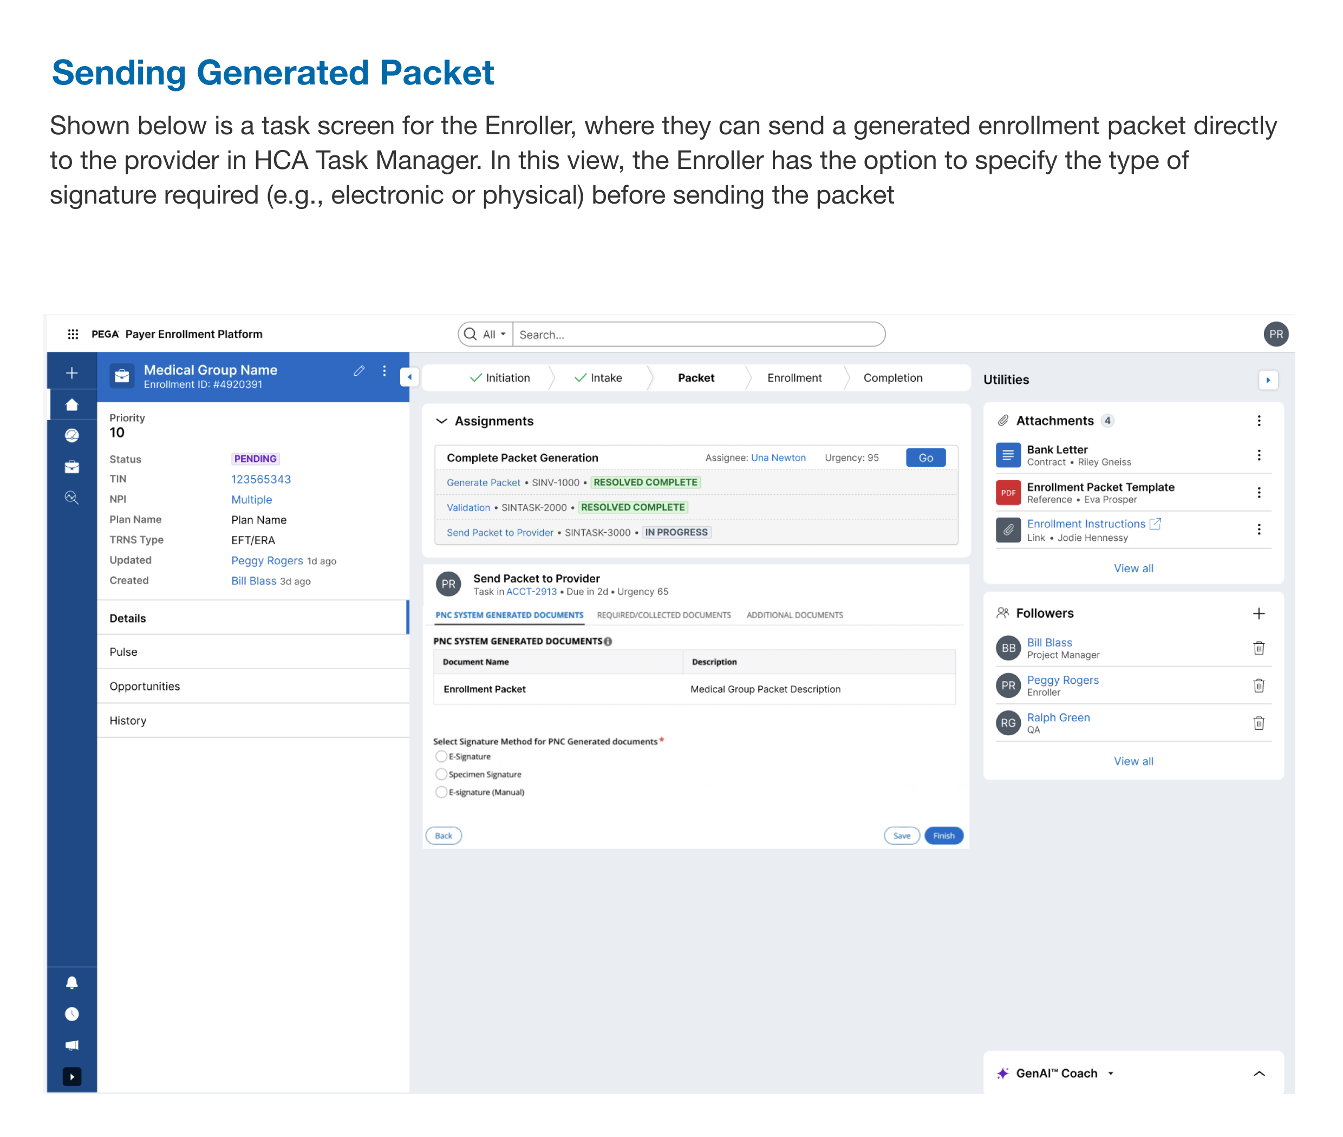Open the Bank Letter three-dot menu
Screen dimensions: 1343x1137
(x=1258, y=455)
